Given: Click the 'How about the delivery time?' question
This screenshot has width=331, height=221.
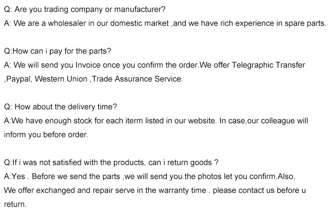Looking at the screenshot, I should point(60,107).
